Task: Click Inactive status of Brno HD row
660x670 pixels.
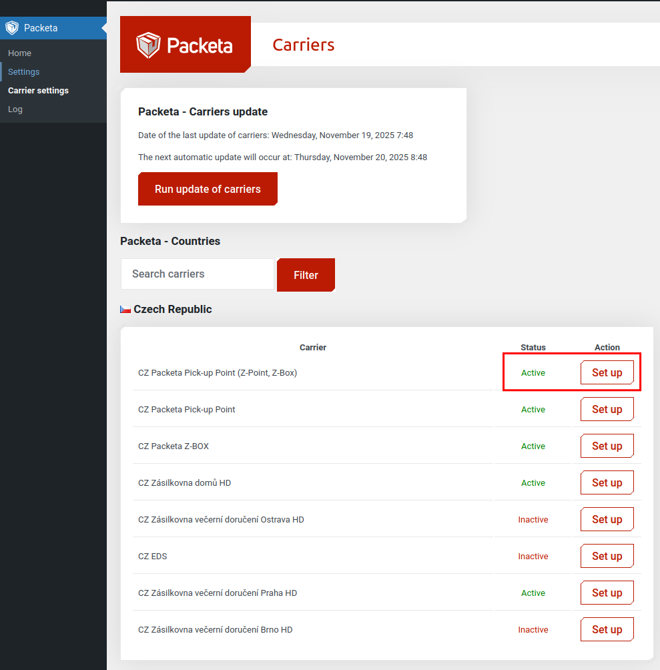Action: (x=533, y=630)
